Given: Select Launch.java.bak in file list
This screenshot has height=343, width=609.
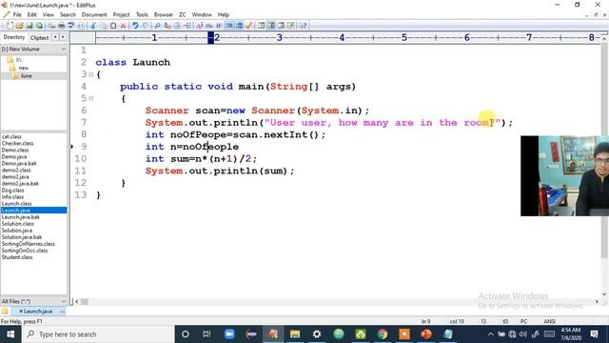Looking at the screenshot, I should [x=21, y=217].
